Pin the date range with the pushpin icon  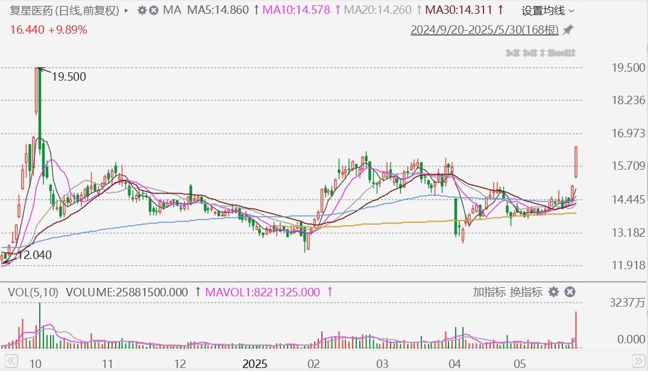pyautogui.click(x=568, y=30)
